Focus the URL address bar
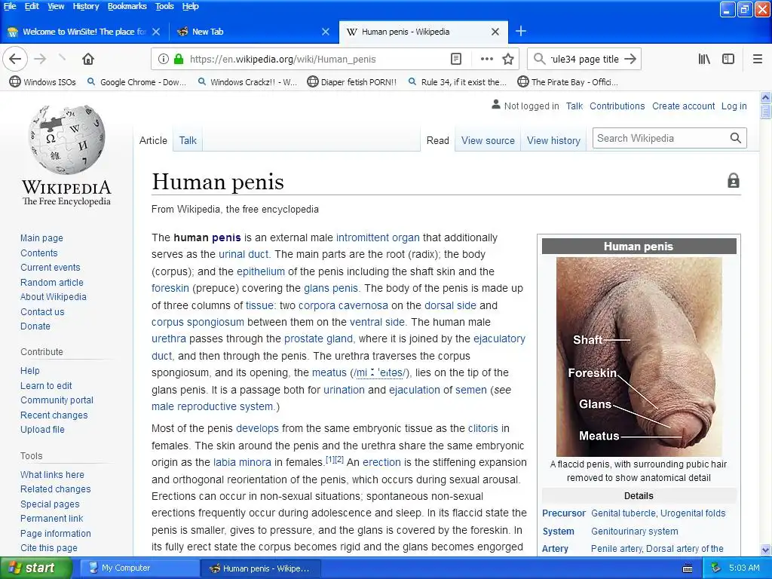Viewport: 772px width, 579px height. coord(315,59)
